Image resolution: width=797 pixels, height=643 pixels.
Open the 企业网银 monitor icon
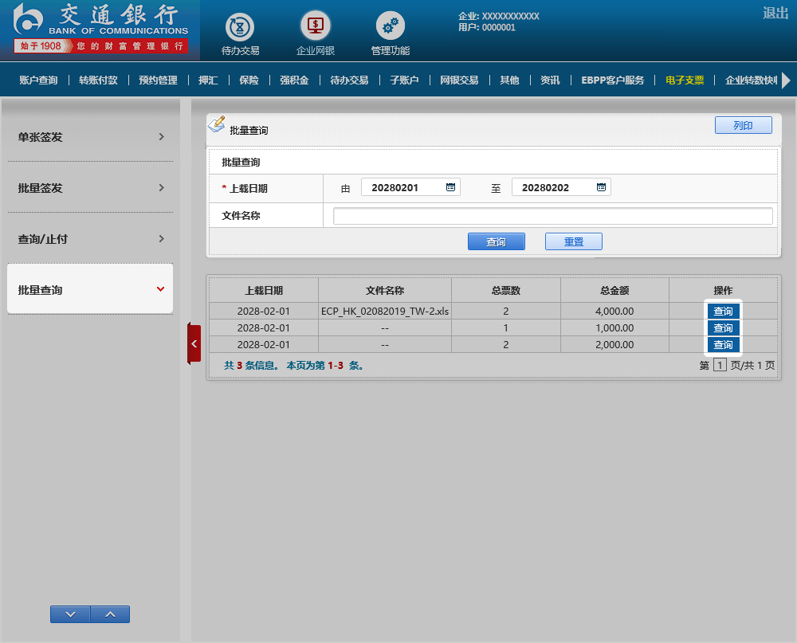pos(315,25)
